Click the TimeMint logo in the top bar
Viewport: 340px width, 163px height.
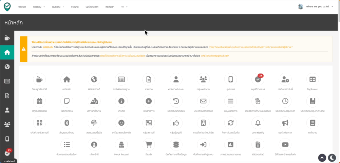coord(7,7)
